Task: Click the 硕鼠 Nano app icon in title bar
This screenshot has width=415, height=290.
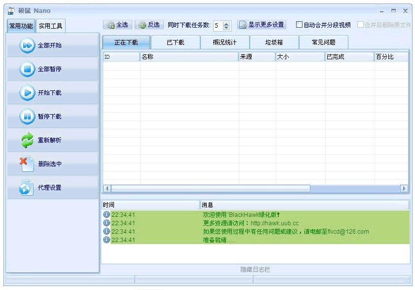Action: [x=11, y=10]
